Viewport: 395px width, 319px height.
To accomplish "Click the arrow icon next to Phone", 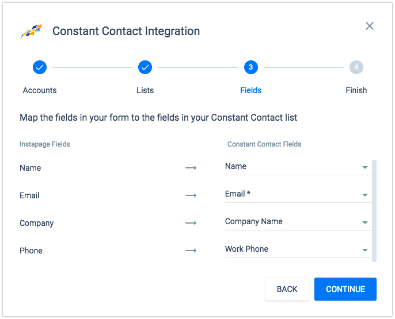I will [191, 251].
